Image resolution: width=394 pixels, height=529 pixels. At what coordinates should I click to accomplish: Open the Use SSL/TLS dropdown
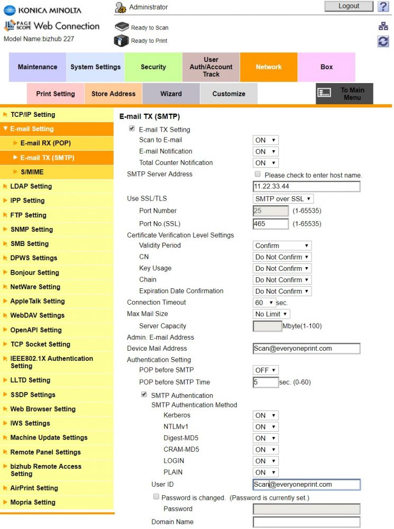click(x=283, y=199)
